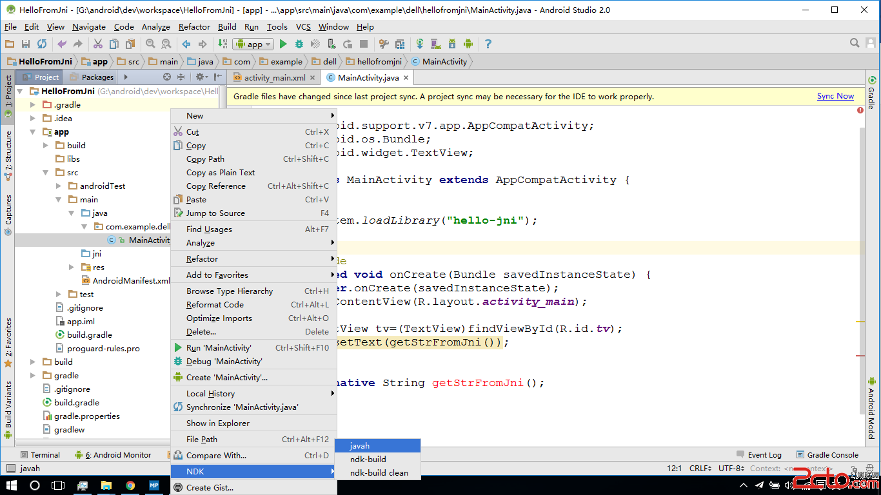Click the Save All floppy icon
The image size is (881, 495).
coord(26,44)
